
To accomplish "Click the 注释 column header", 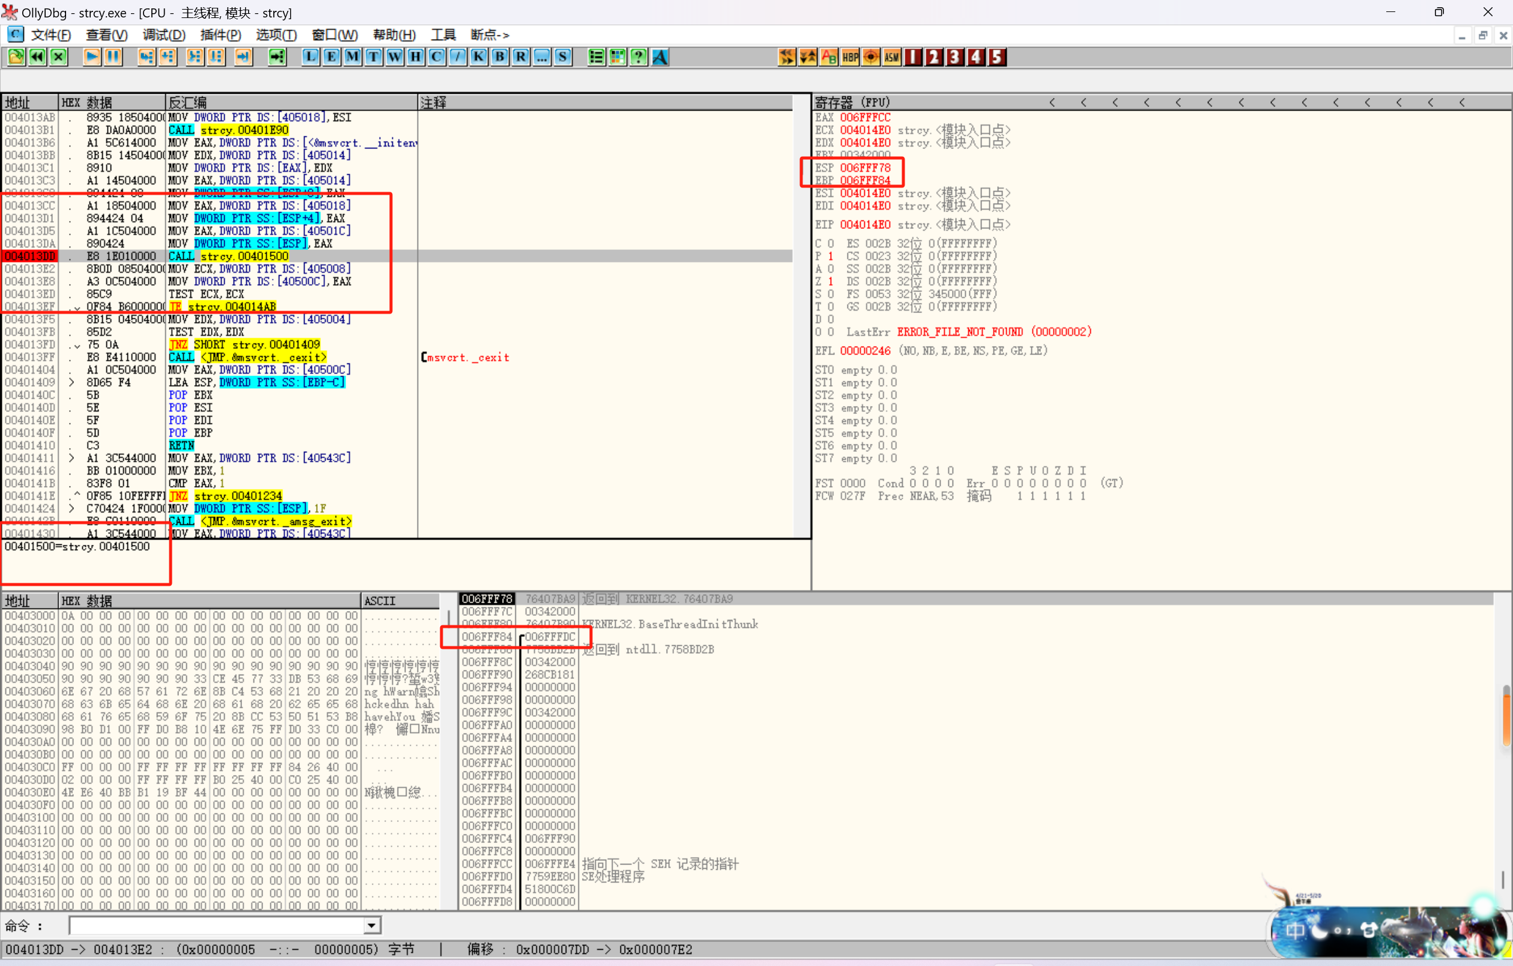I will (x=605, y=102).
